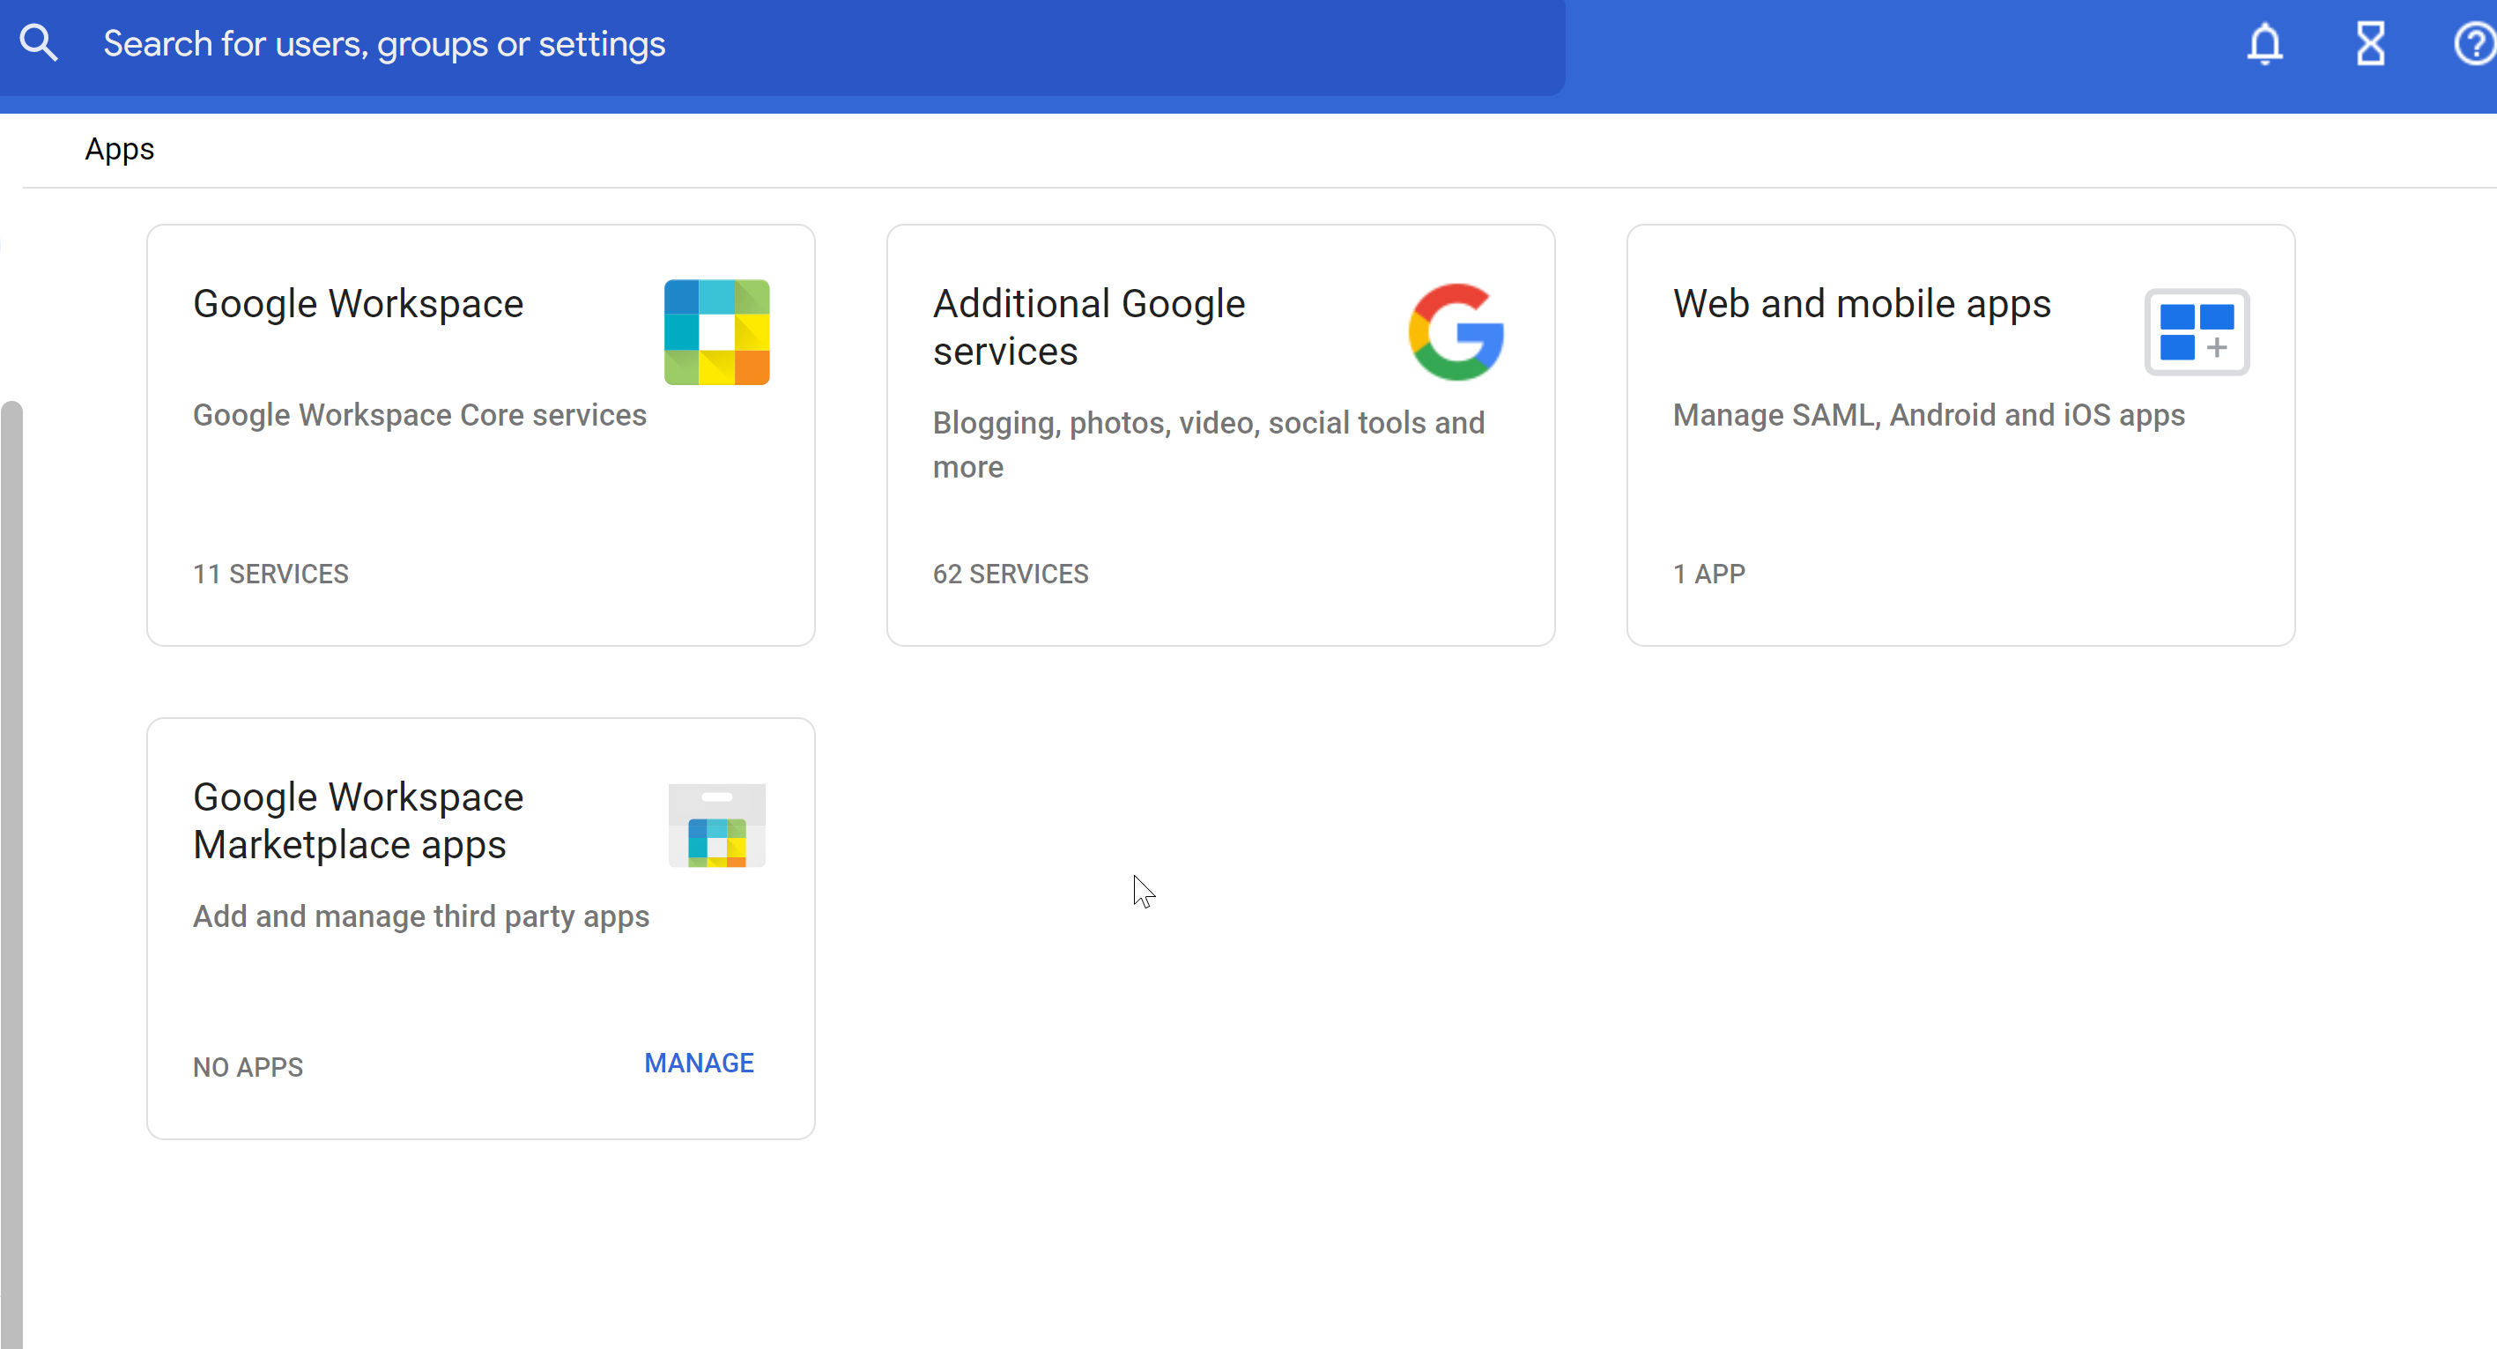Viewport: 2497px width, 1349px height.
Task: Open the notifications bell
Action: coord(2264,43)
